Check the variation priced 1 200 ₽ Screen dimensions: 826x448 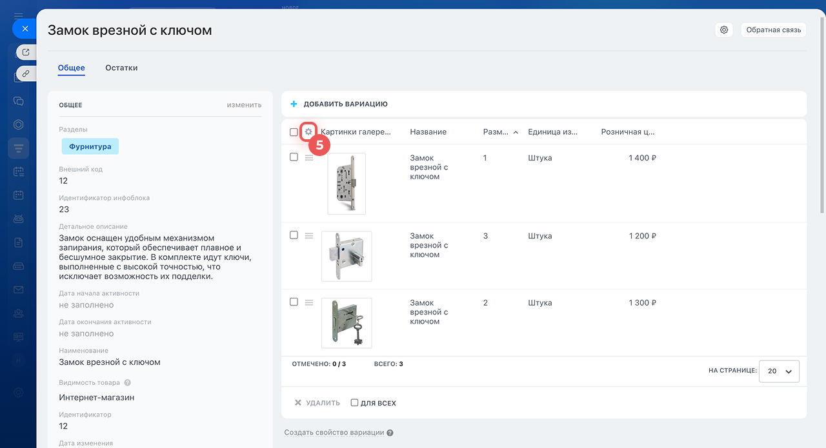294,235
